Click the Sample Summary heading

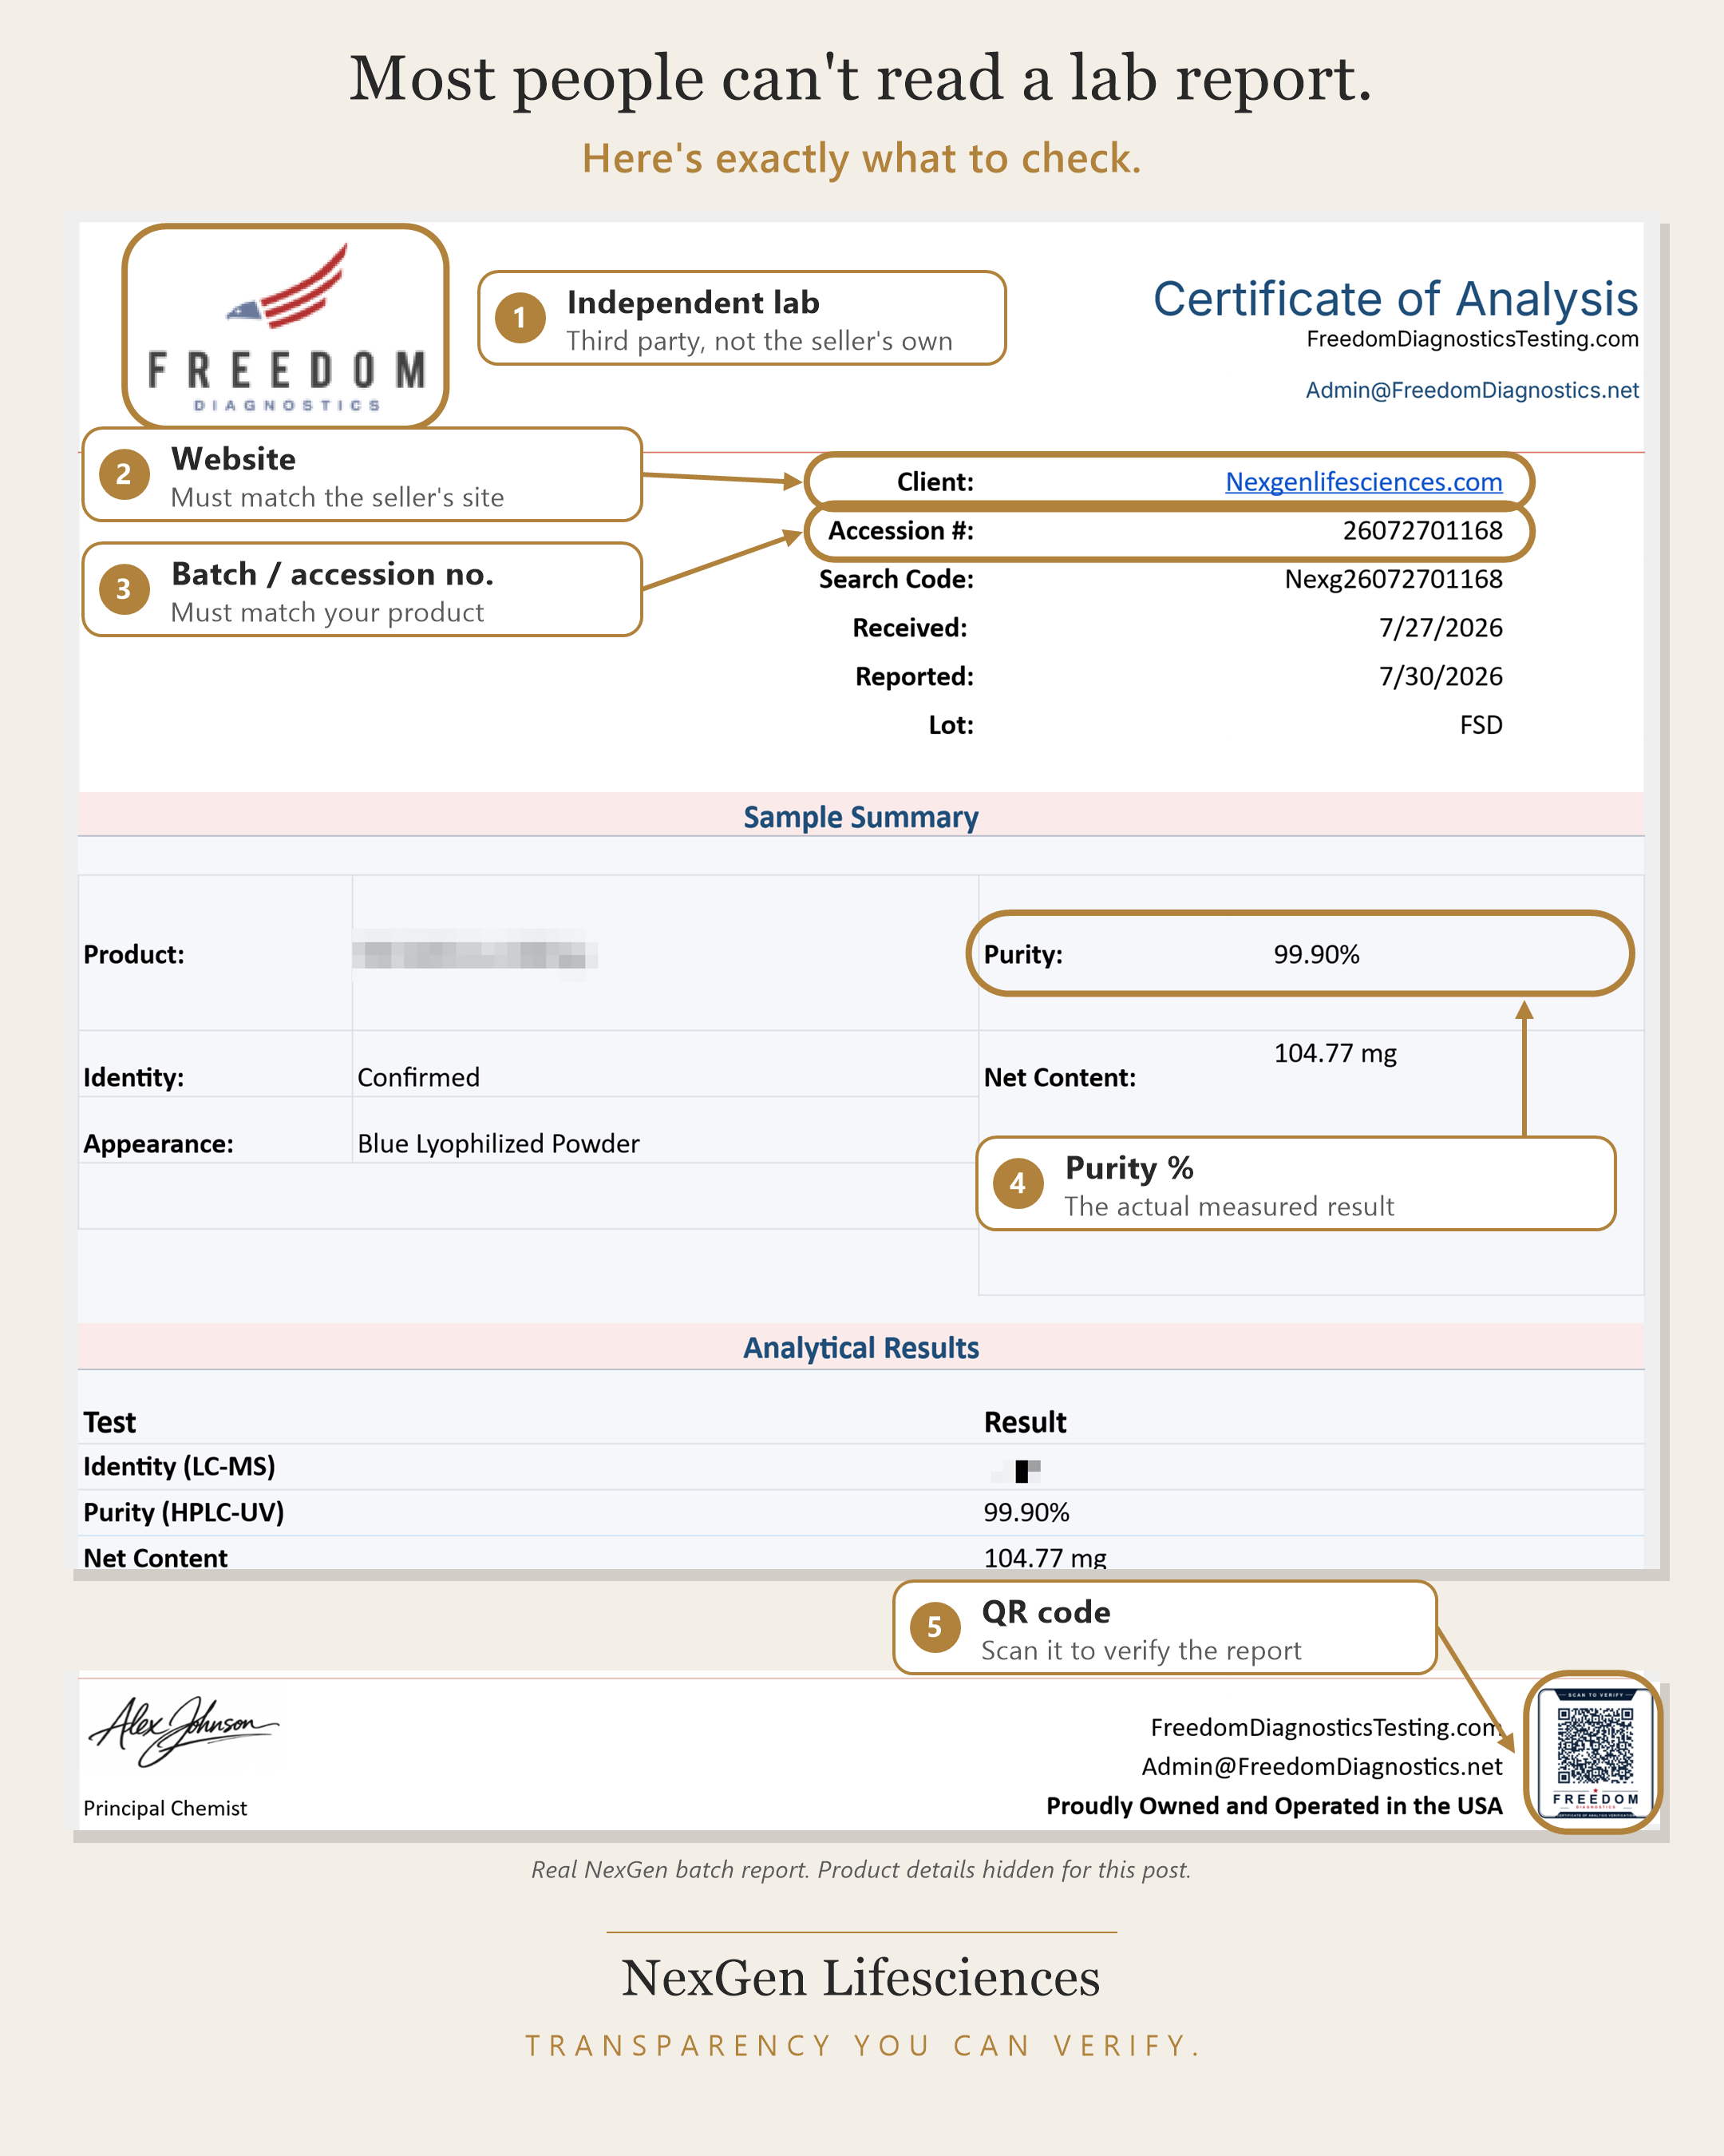click(x=860, y=817)
